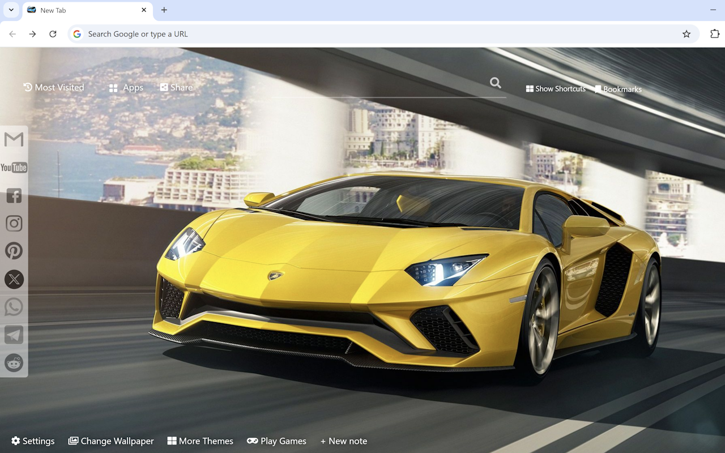
Task: Toggle the Bookmarks panel
Action: [618, 89]
